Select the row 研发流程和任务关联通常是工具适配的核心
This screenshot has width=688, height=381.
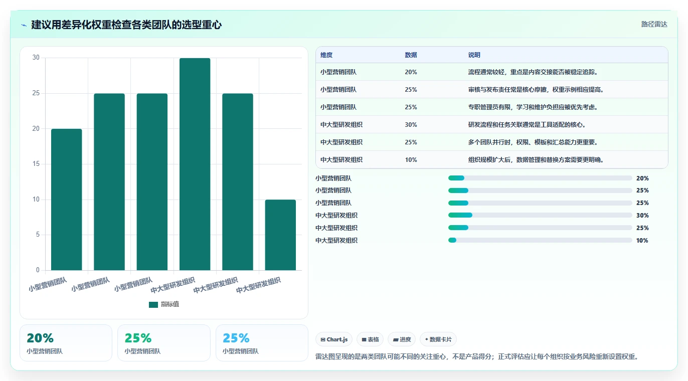pos(491,125)
